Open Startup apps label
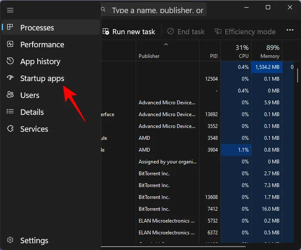The height and width of the screenshot is (250, 301). click(x=42, y=79)
